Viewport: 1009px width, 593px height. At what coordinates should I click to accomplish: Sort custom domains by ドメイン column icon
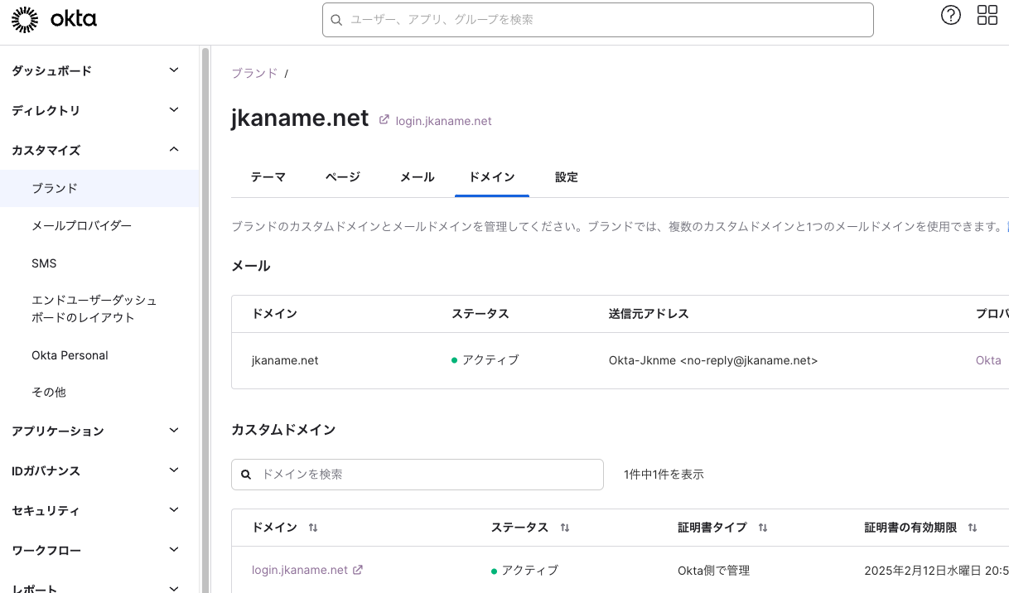[x=313, y=528]
